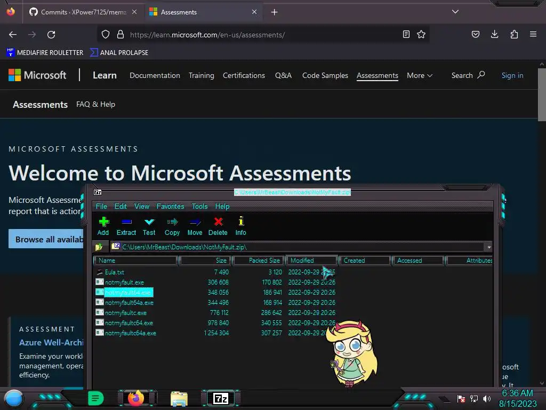Viewport: 546px width, 410px height.
Task: Open Pocket save icon
Action: (476, 34)
